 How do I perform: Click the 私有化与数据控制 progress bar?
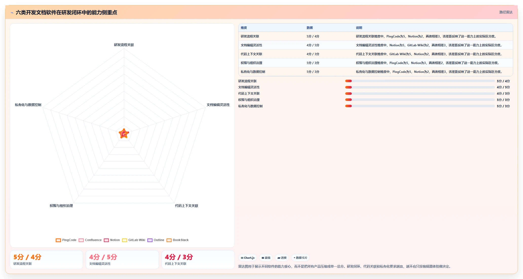click(420, 106)
